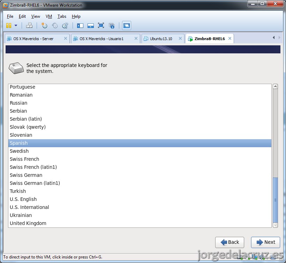Select United Kingdom keyboard layout
This screenshot has height=263, width=286.
pos(140,223)
